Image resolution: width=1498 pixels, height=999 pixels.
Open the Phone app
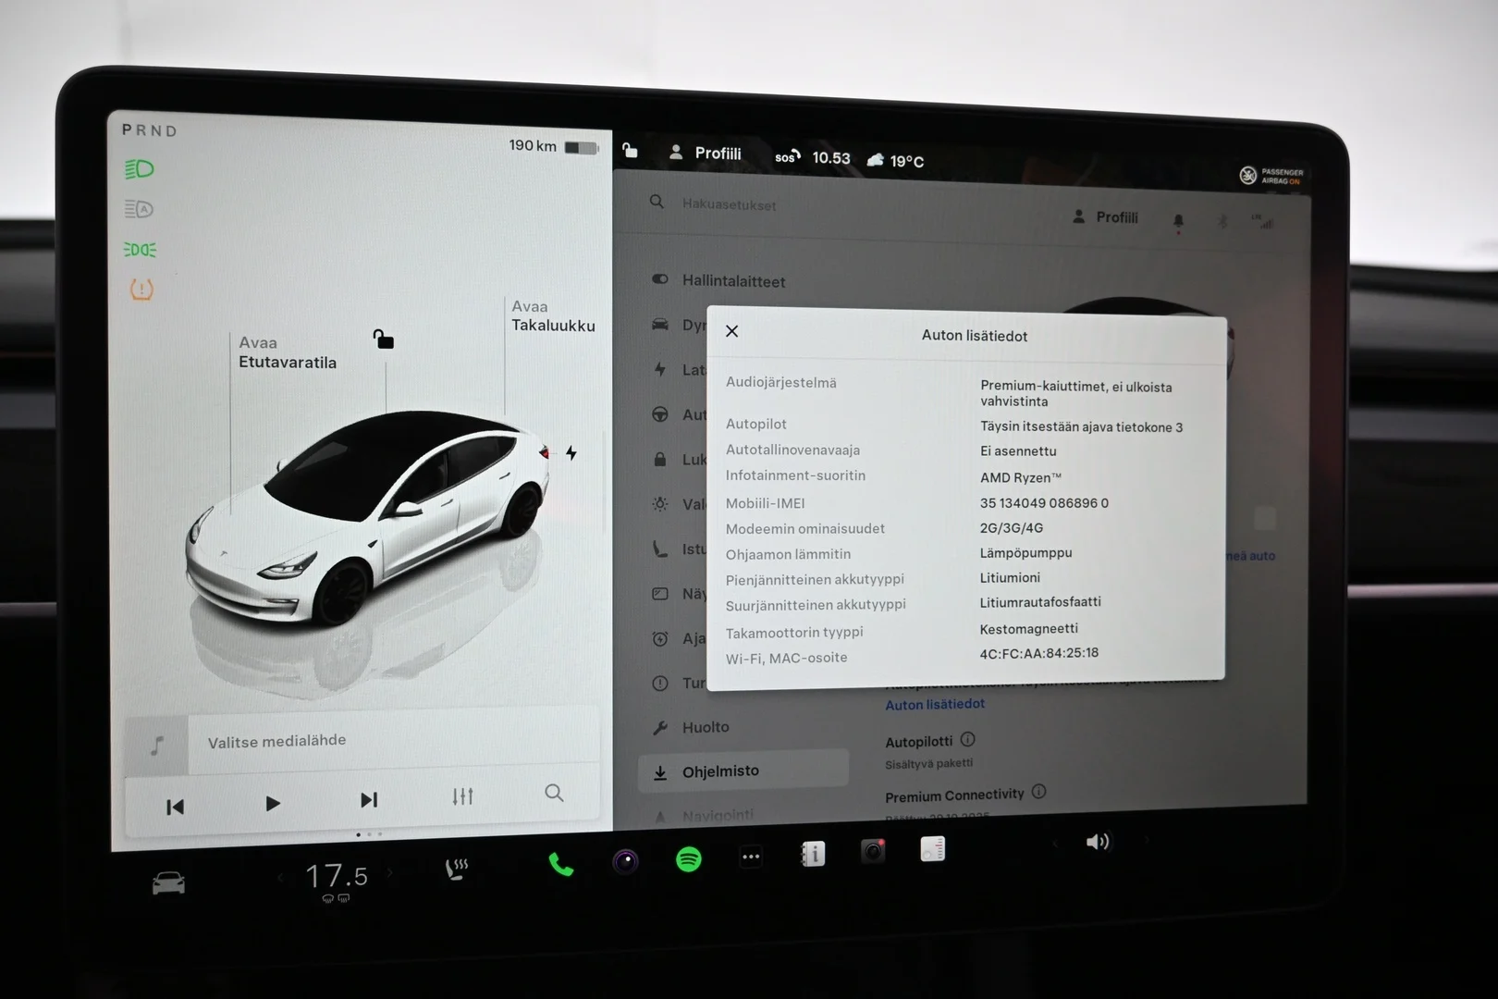pos(560,864)
